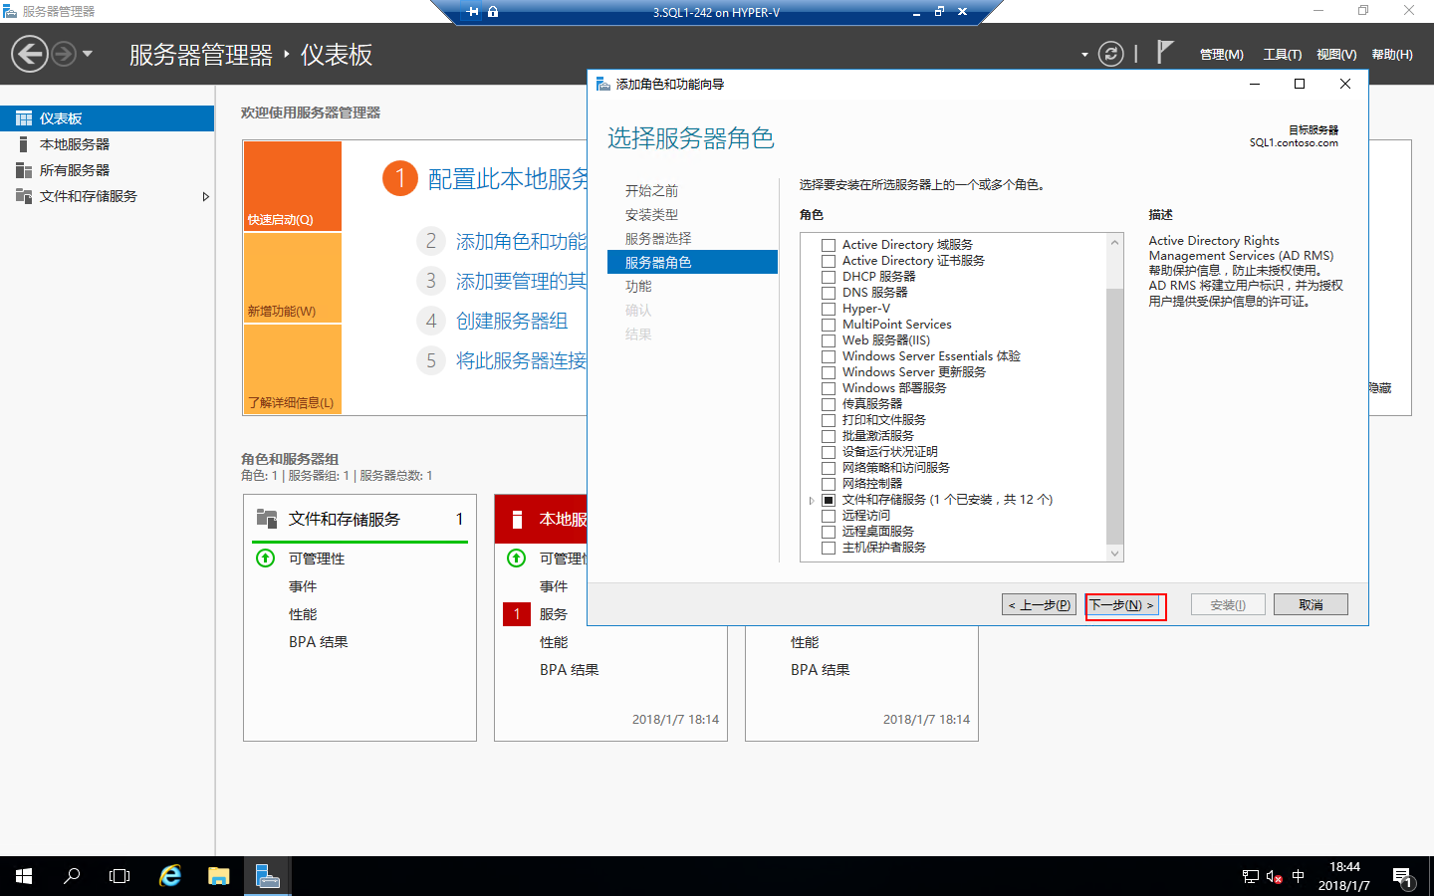Click scroll down arrow of roles list
The width and height of the screenshot is (1434, 896).
coord(1114,554)
